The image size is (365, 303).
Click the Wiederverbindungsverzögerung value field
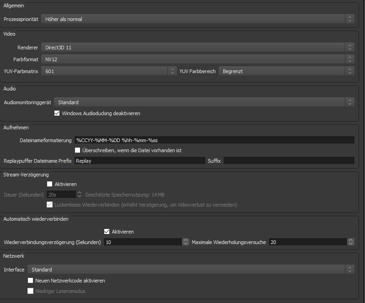tap(143, 242)
